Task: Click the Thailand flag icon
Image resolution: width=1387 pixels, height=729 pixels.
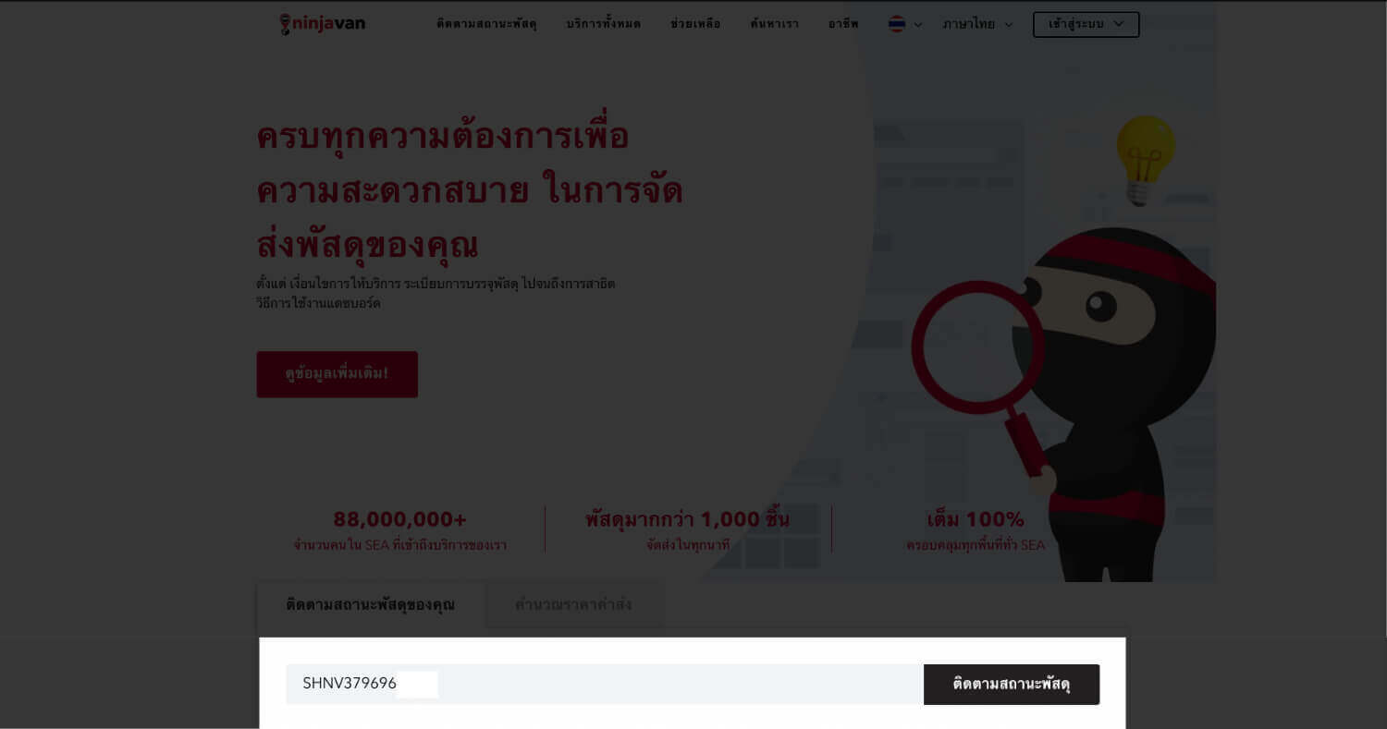Action: [897, 24]
